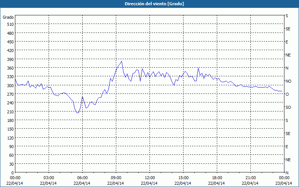Viewport: 299px width, 187px height.
Task: Click the curve's highest peak after 09:00
Action: click(121, 61)
